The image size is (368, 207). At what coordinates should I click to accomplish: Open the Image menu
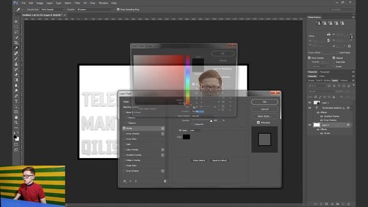pyautogui.click(x=40, y=3)
